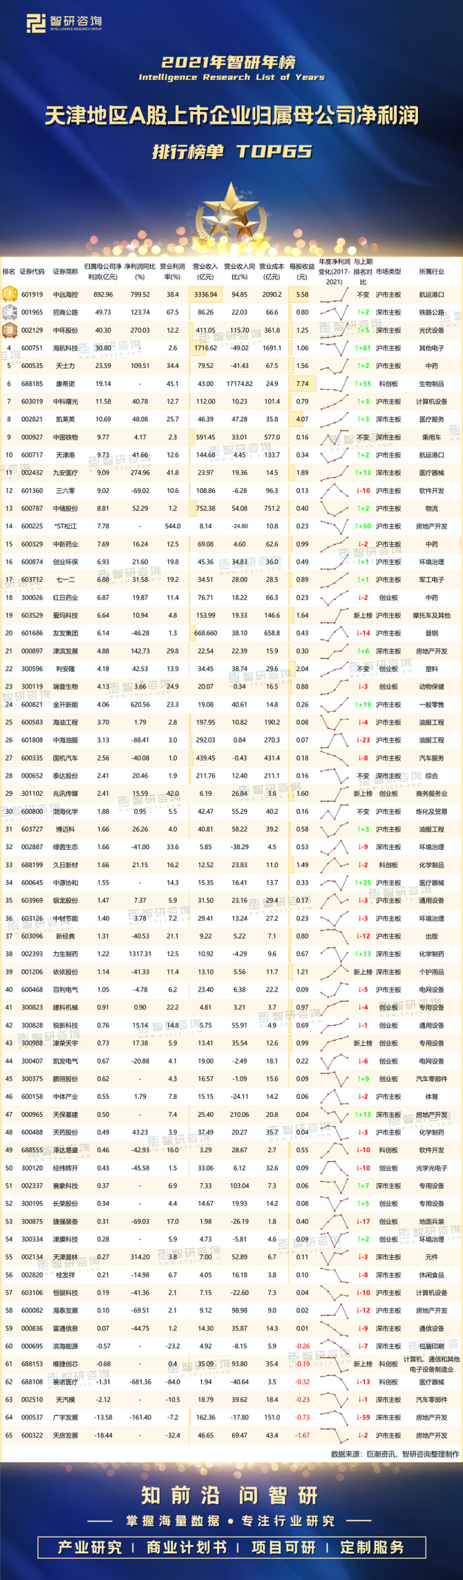Click stock code 000897
Viewport: 463px width, 1580px height.
tap(32, 651)
